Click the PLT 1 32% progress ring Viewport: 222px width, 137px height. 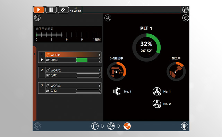tap(146, 47)
